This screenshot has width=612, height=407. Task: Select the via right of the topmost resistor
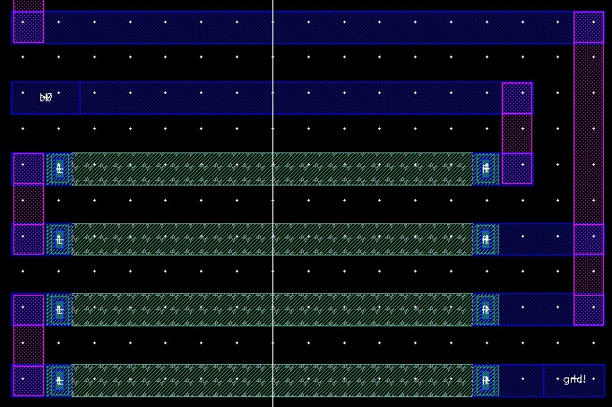(x=517, y=169)
